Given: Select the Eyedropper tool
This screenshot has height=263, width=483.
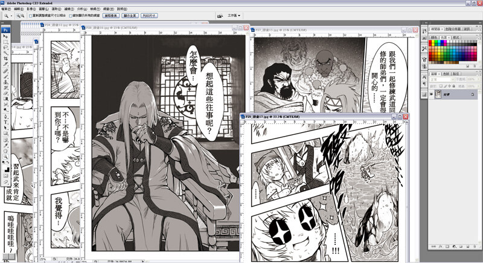Looking at the screenshot, I should coord(5,146).
